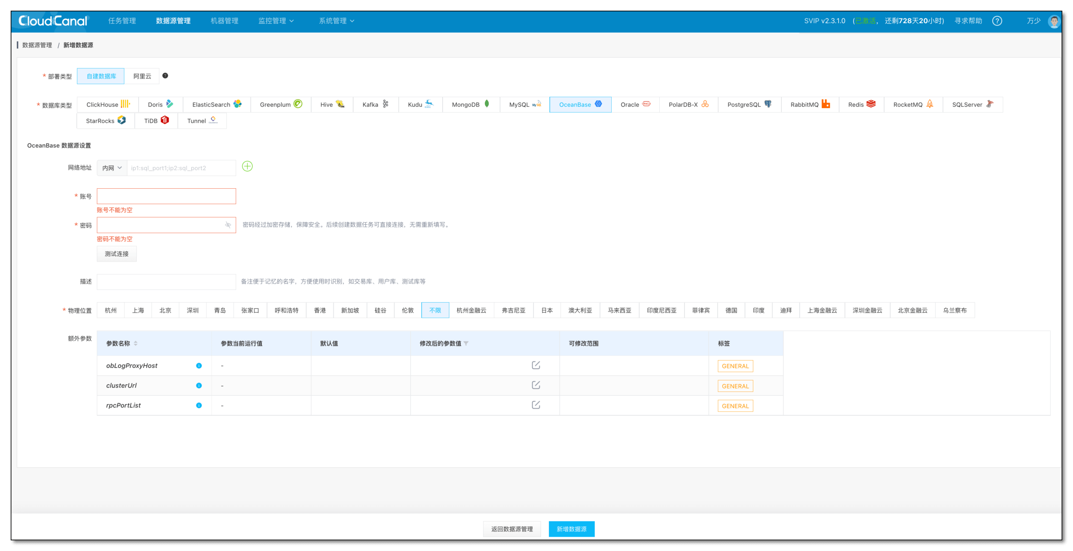Click the CloudCanal logo
This screenshot has height=551, width=1073.
point(53,21)
